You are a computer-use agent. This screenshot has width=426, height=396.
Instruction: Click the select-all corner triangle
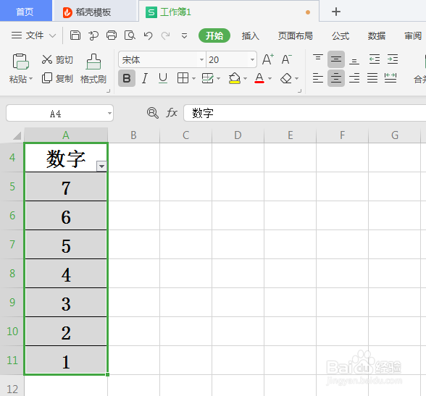click(x=17, y=135)
